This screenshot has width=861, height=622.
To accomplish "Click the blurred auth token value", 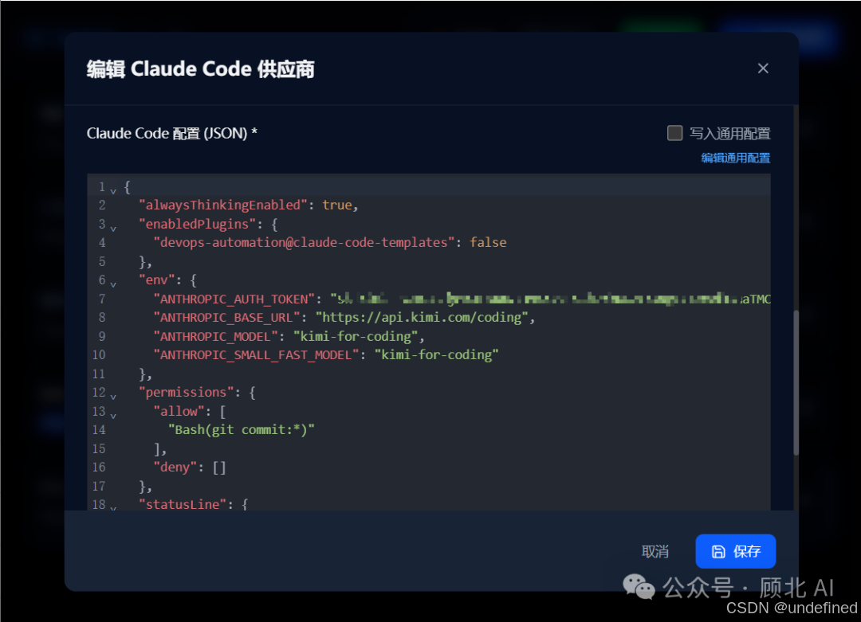I will [x=550, y=299].
